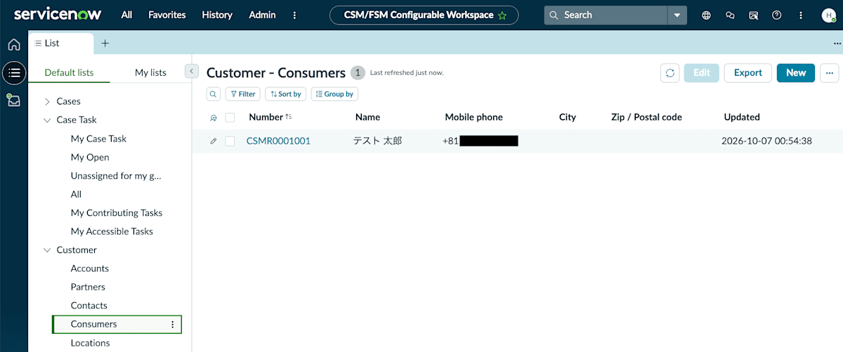Open the Locations list
This screenshot has height=352, width=843.
pos(91,343)
